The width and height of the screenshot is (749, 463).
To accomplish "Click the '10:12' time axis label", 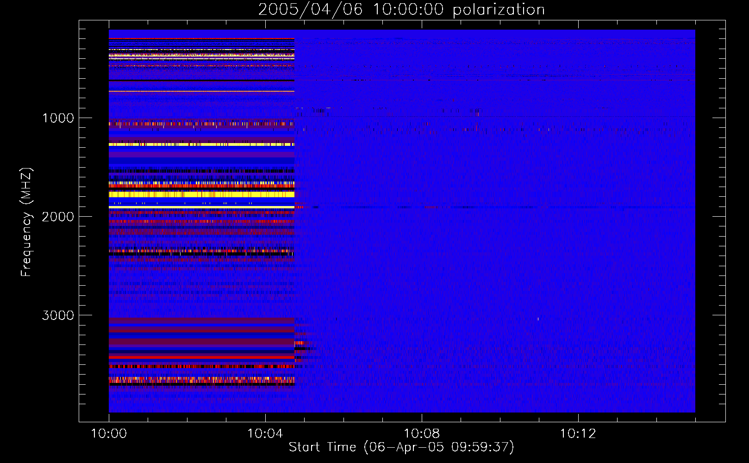I will [x=578, y=433].
